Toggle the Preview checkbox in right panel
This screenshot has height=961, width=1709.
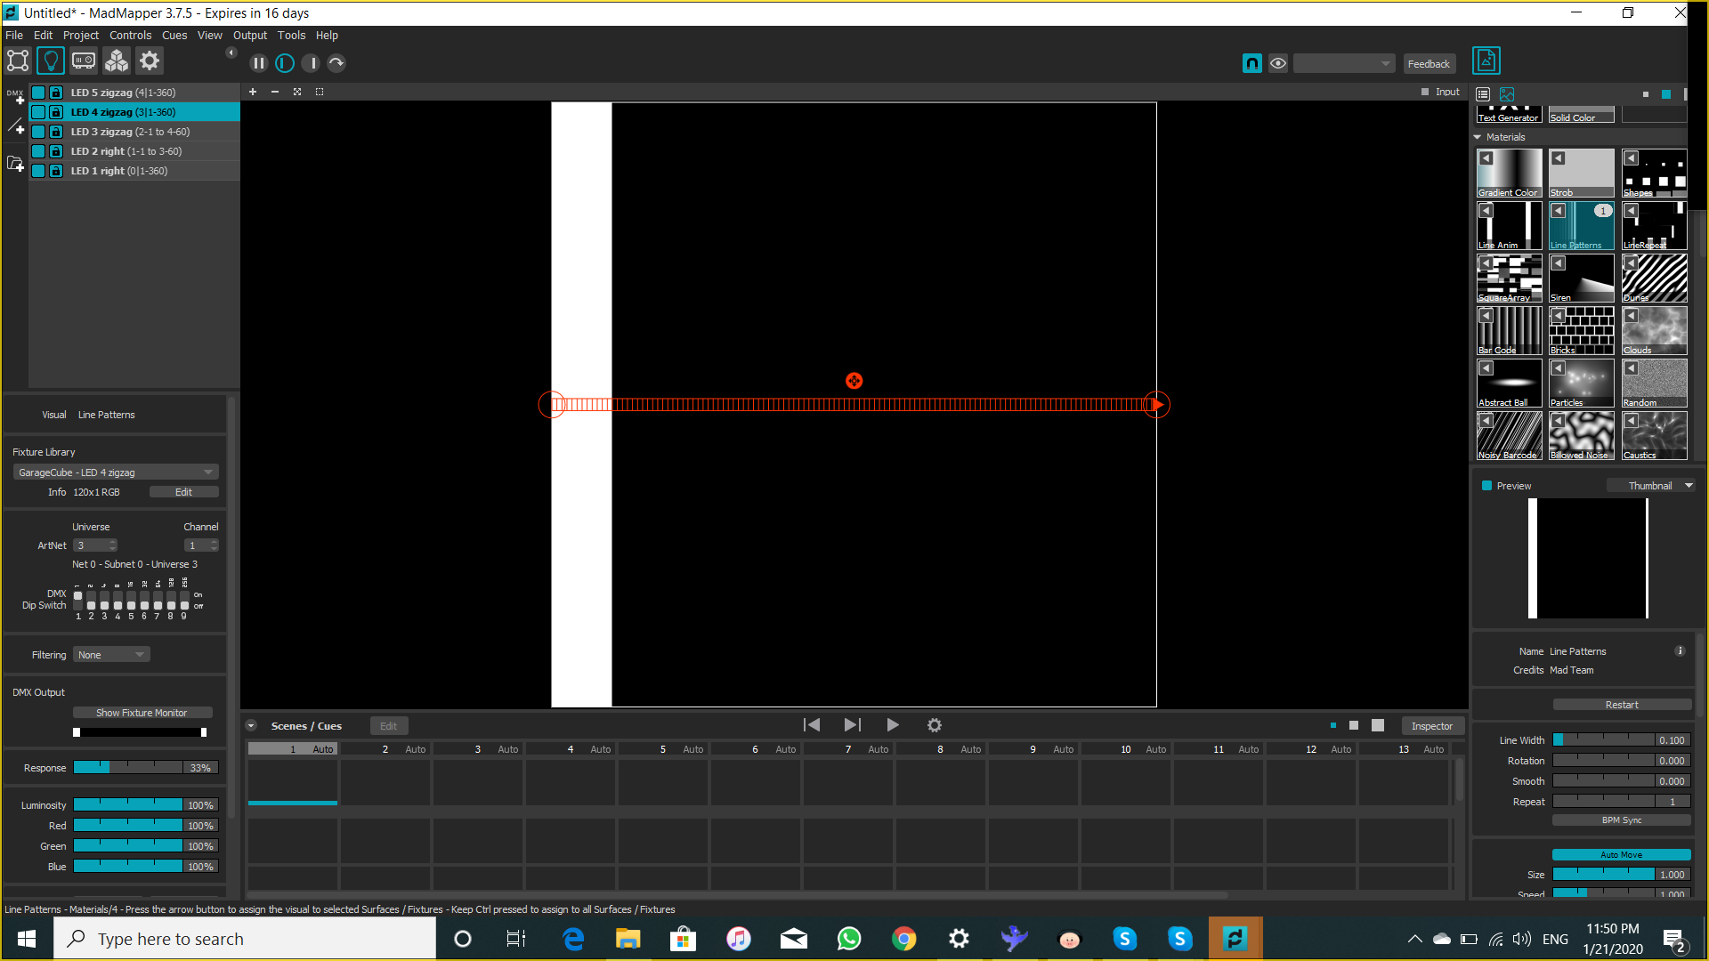1486,486
